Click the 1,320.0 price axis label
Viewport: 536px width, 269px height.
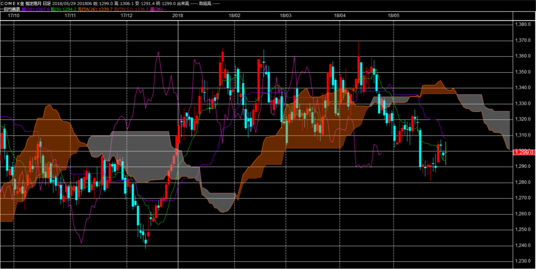[523, 119]
